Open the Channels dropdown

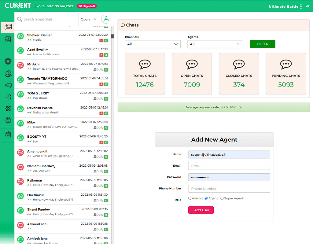tap(153, 44)
